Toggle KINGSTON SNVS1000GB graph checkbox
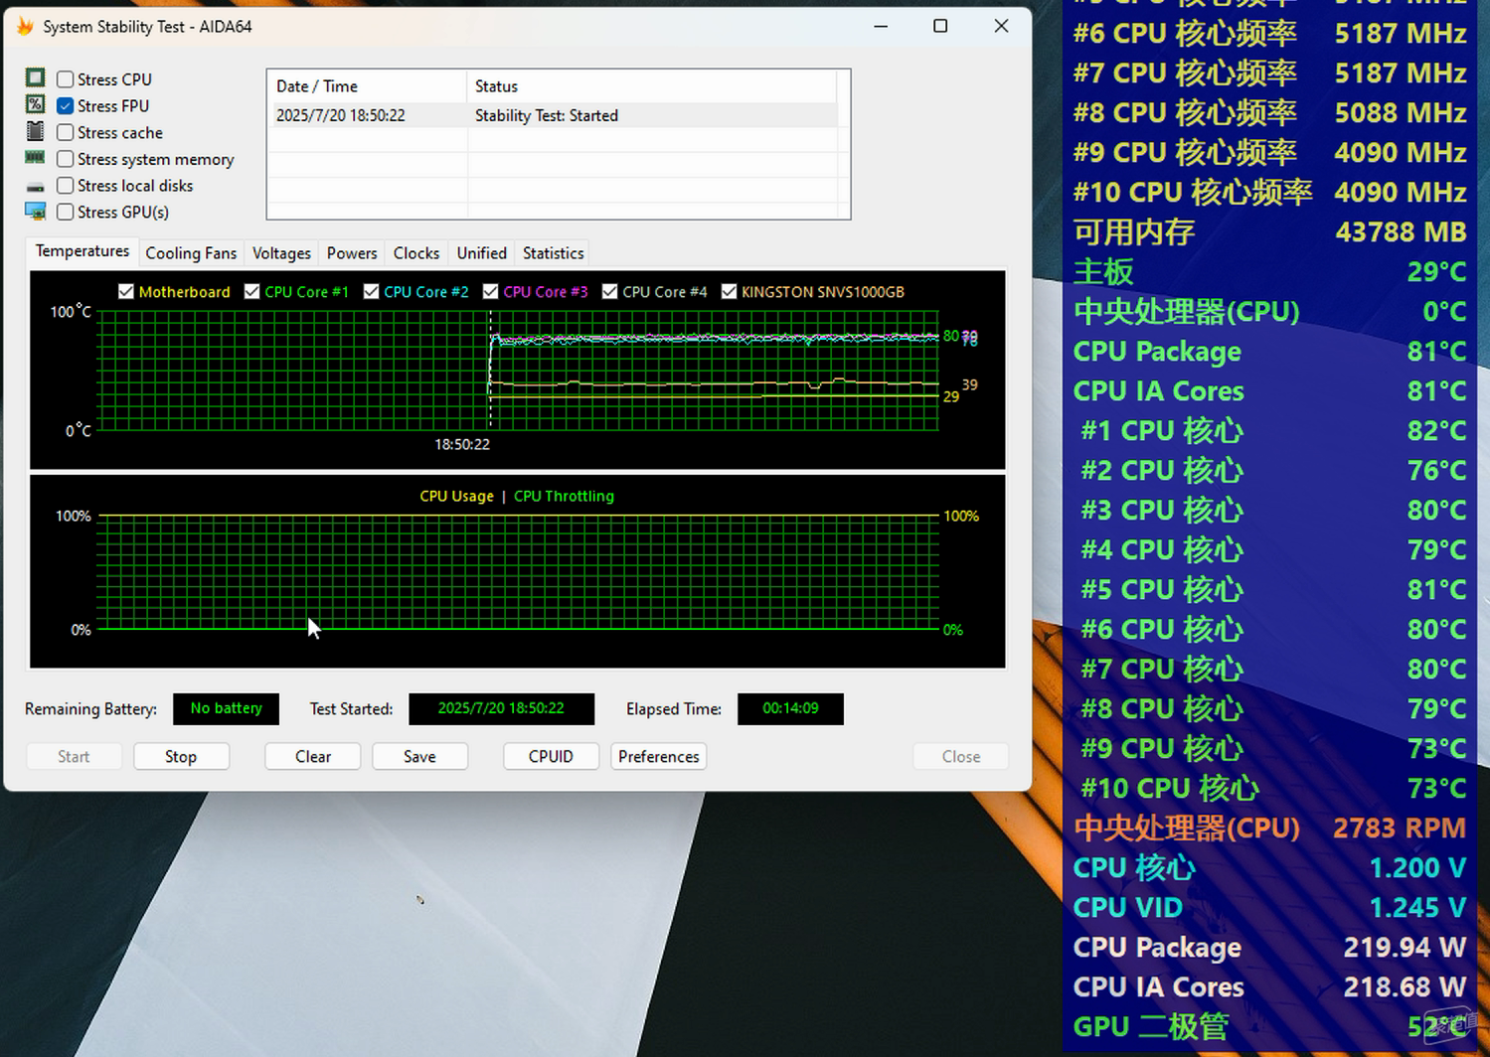The height and width of the screenshot is (1057, 1490). click(730, 291)
